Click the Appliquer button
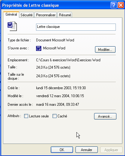 111,150
